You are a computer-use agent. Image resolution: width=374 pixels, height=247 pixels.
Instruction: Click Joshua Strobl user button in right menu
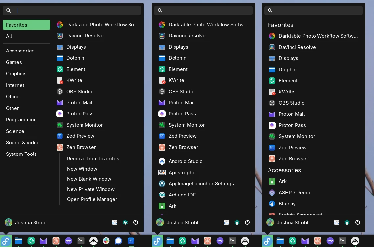288,222
